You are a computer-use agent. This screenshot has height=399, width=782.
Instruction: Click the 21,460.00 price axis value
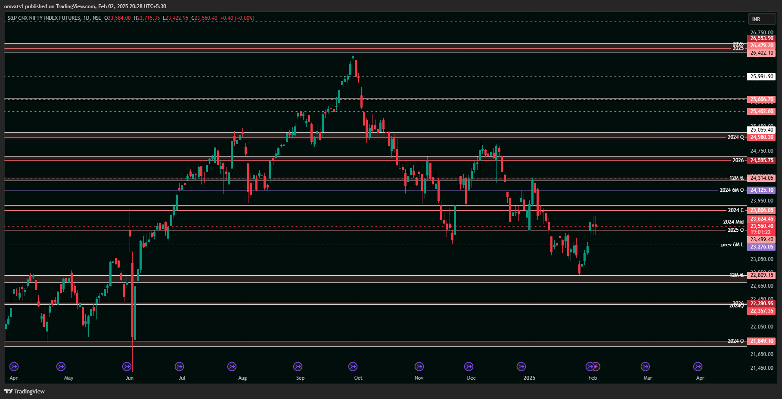761,368
